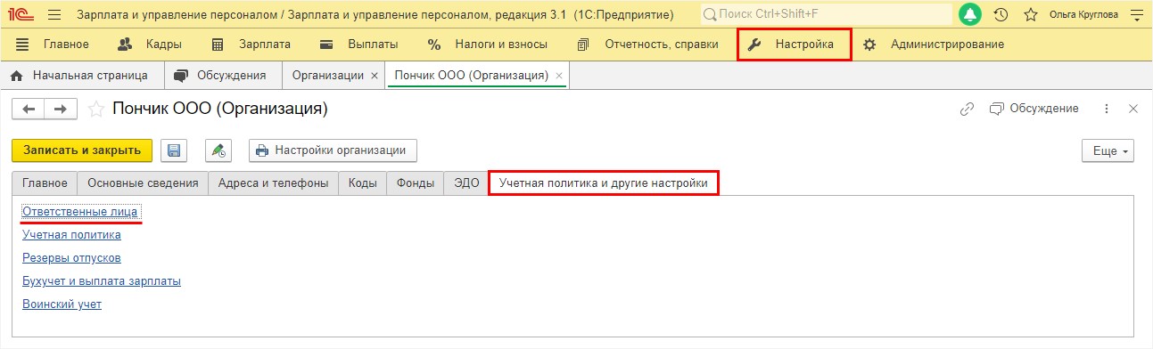Add organization to favorites star
This screenshot has width=1153, height=349.
pos(96,110)
